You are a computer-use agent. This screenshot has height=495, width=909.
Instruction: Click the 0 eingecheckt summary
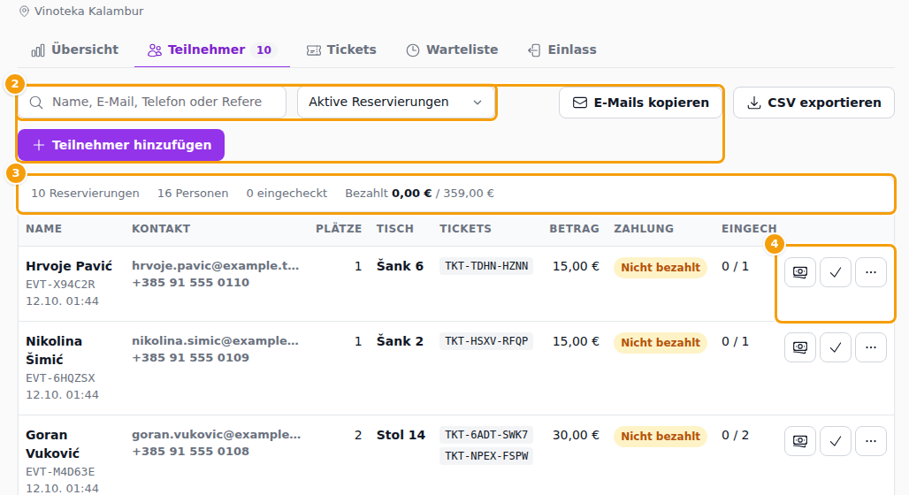286,194
